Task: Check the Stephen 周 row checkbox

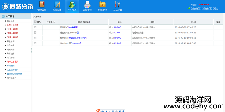Action: 35,43
